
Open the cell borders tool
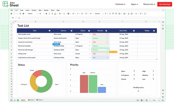click(64, 14)
